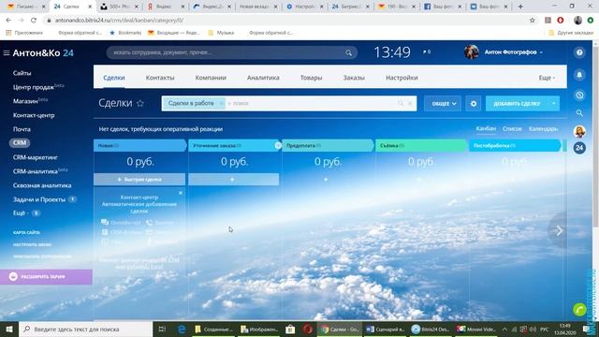Click plus on the Уточнение заказа stage header
The width and height of the screenshot is (599, 337).
[278, 146]
